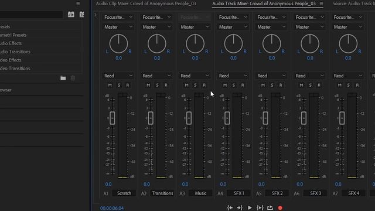Image resolution: width=375 pixels, height=211 pixels.
Task: Click Transitions track pan value 0.0
Action: point(157,58)
